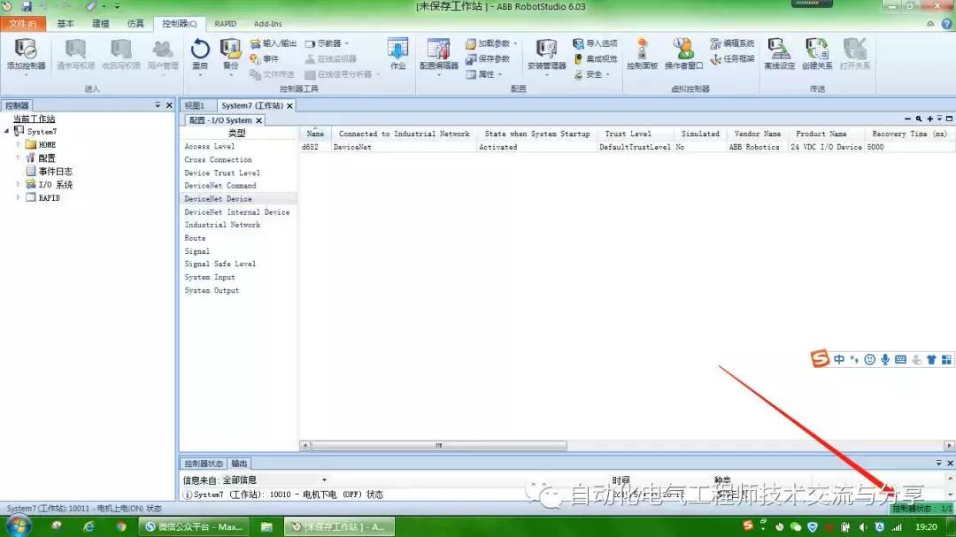Open the Control Panel (控制面板)
Screen dimensions: 956x537
pyautogui.click(x=642, y=52)
